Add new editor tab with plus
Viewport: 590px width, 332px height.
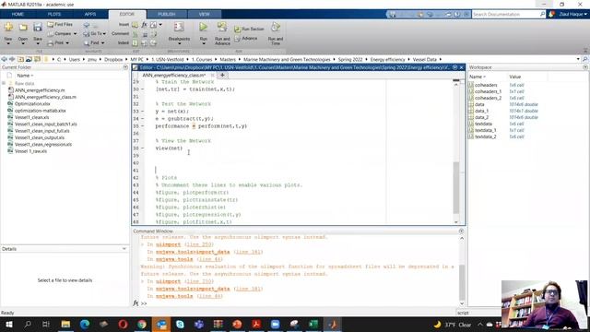(x=222, y=76)
